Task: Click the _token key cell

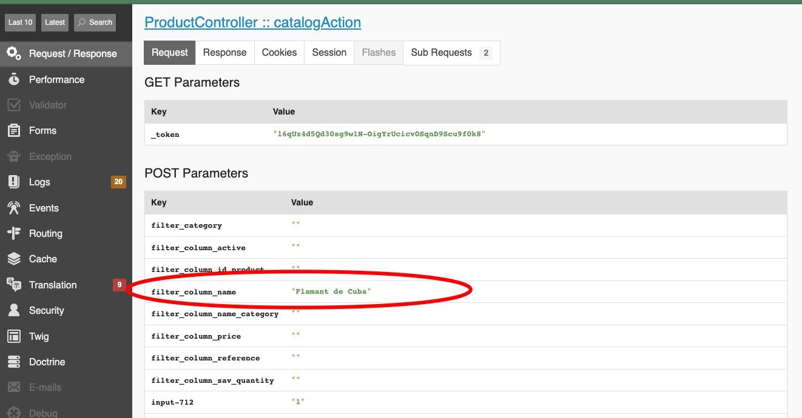Action: 165,134
